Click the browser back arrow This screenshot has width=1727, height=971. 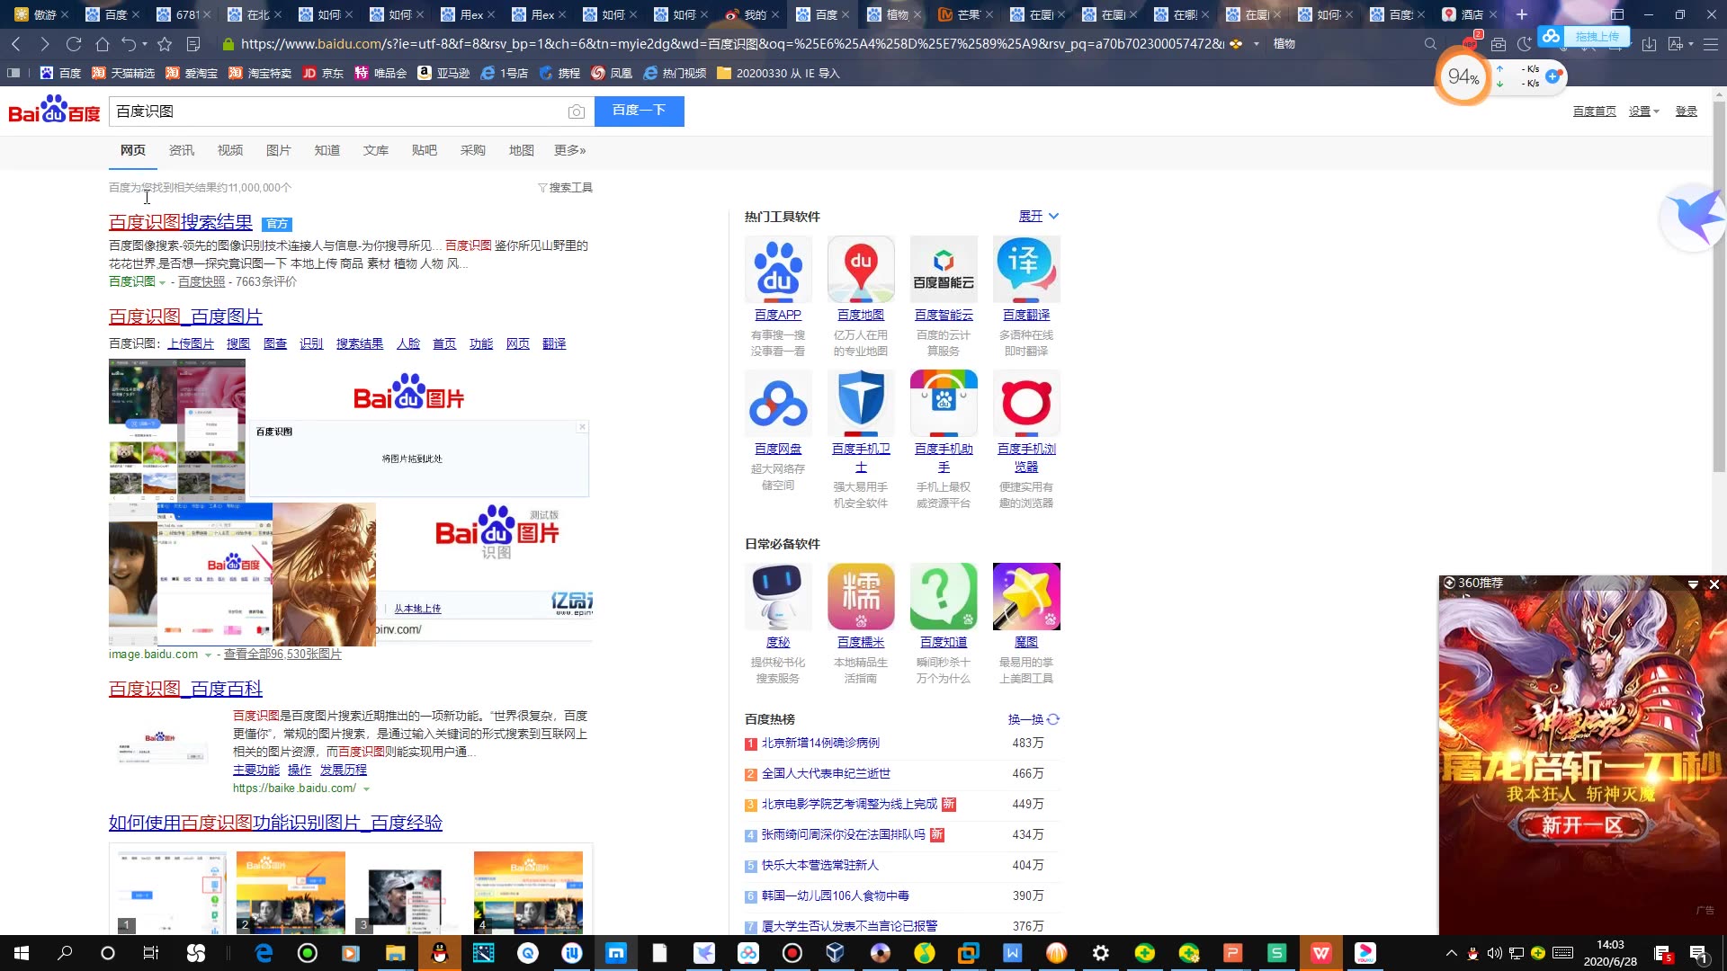coord(16,43)
